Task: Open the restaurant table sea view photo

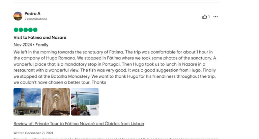Action: pyautogui.click(x=85, y=102)
